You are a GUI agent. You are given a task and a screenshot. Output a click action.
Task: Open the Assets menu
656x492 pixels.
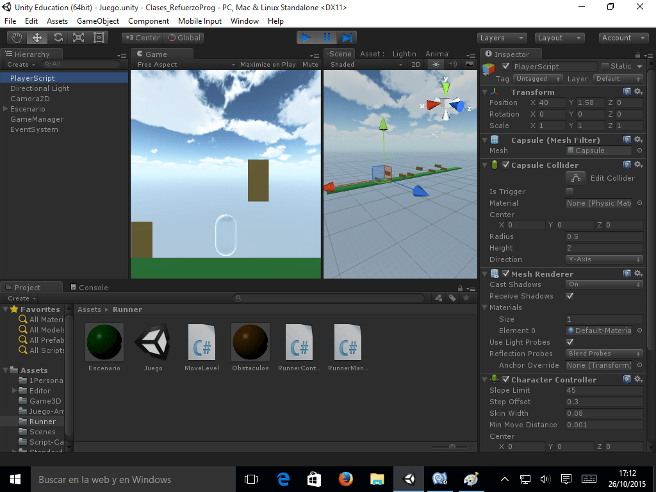[x=57, y=21]
